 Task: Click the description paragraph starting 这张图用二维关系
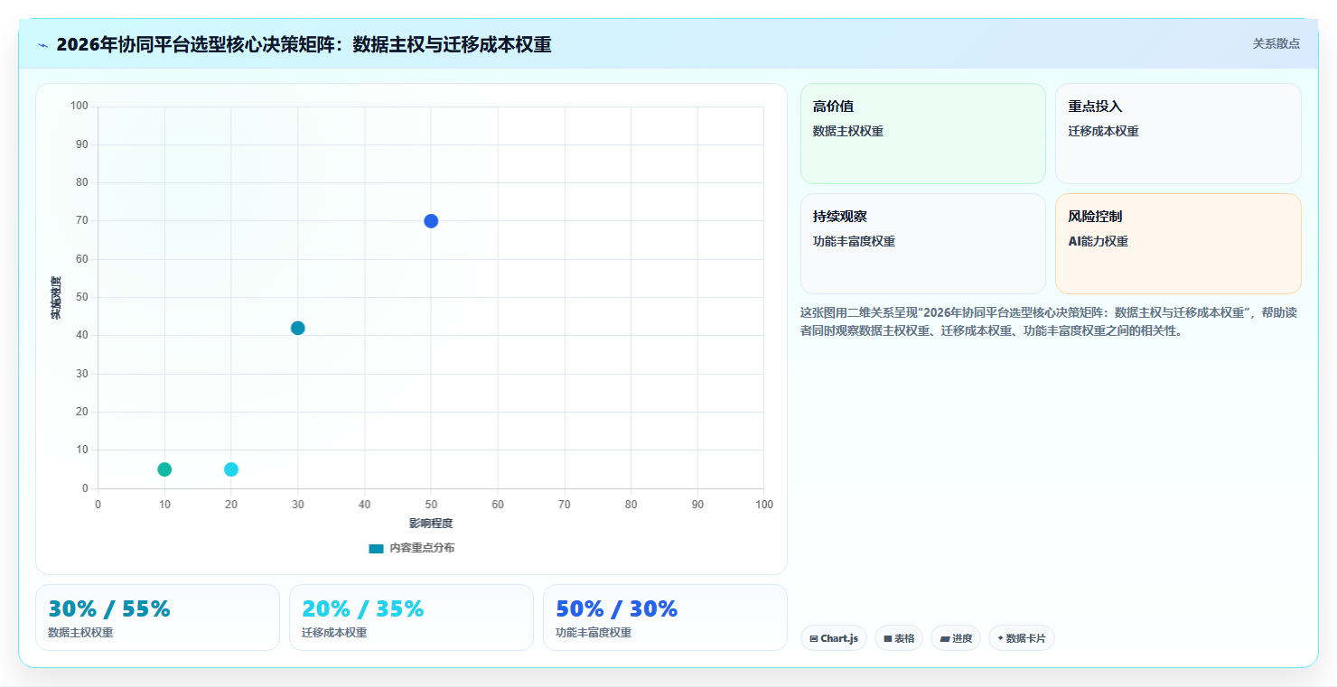[1050, 321]
